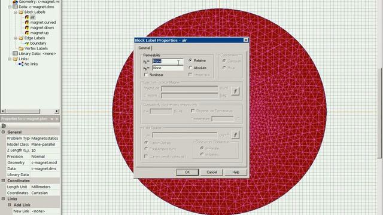
Task: Close the Properties for c-magnet.pbm panel
Action: (57, 119)
